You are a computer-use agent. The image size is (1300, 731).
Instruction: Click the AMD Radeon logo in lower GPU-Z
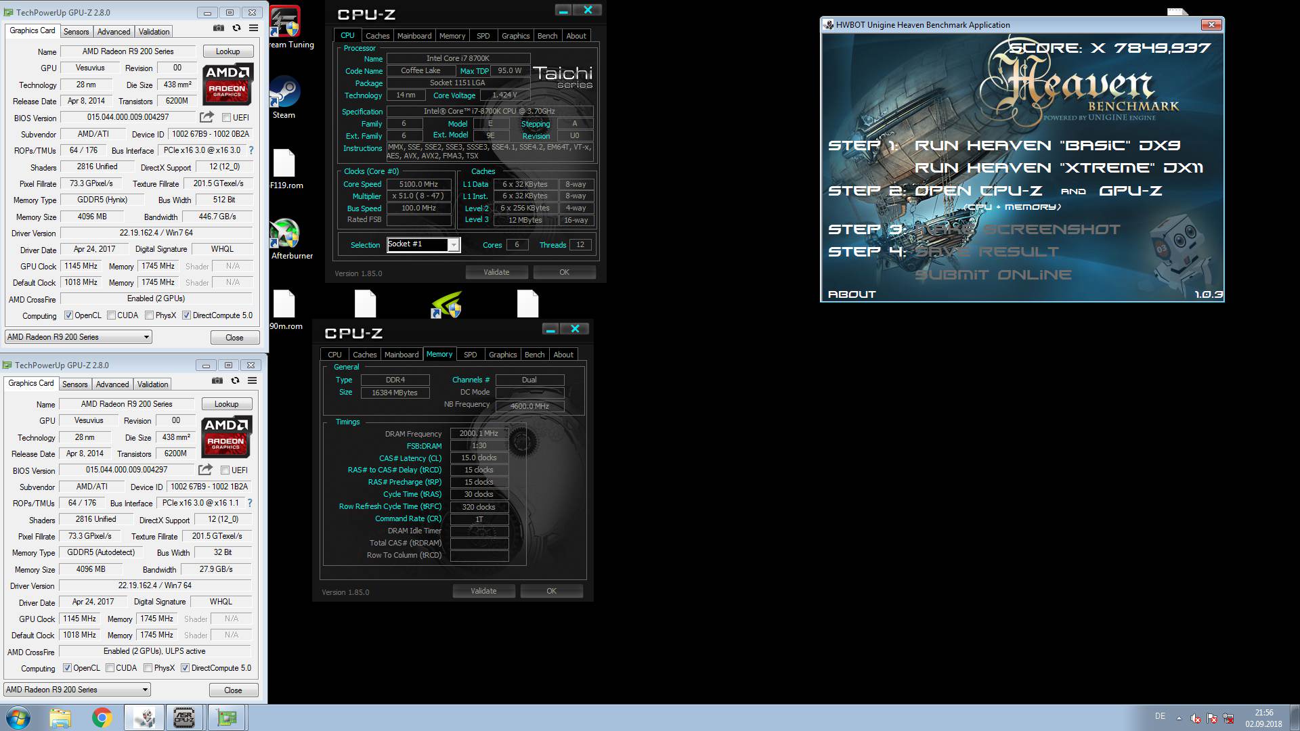click(226, 437)
